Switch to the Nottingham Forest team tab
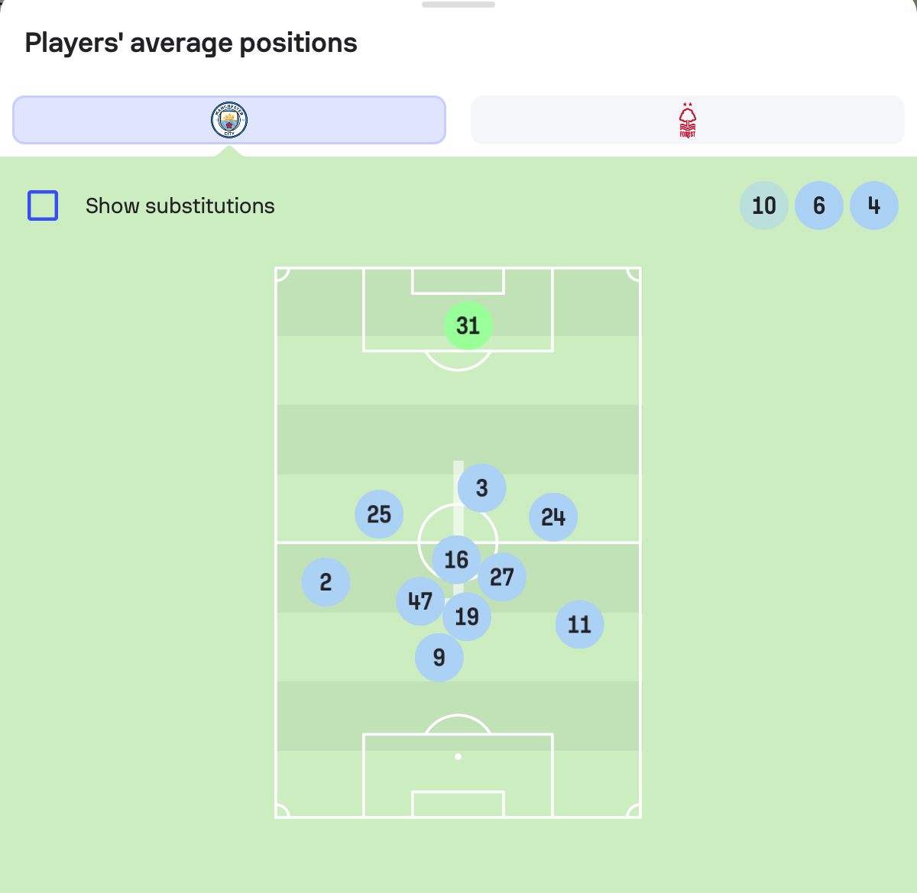 (x=688, y=120)
